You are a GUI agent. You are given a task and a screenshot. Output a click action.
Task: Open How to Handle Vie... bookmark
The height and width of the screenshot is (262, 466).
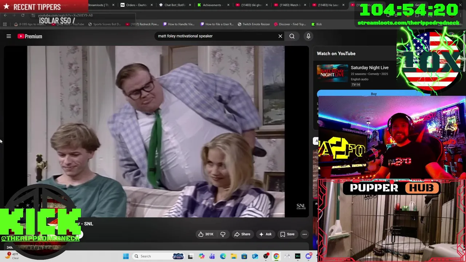tap(179, 24)
